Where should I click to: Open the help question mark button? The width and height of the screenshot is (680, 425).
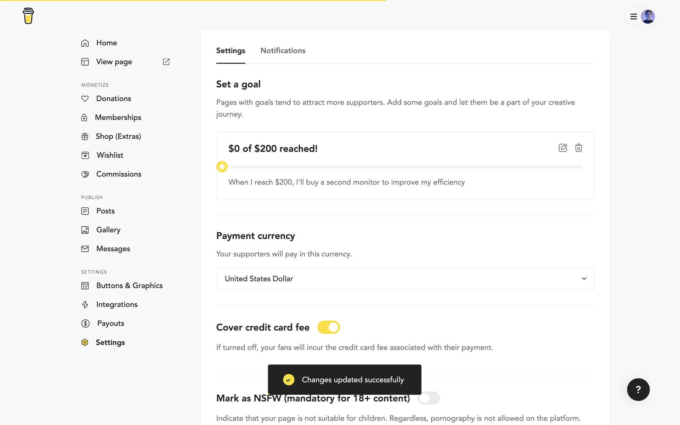point(638,390)
